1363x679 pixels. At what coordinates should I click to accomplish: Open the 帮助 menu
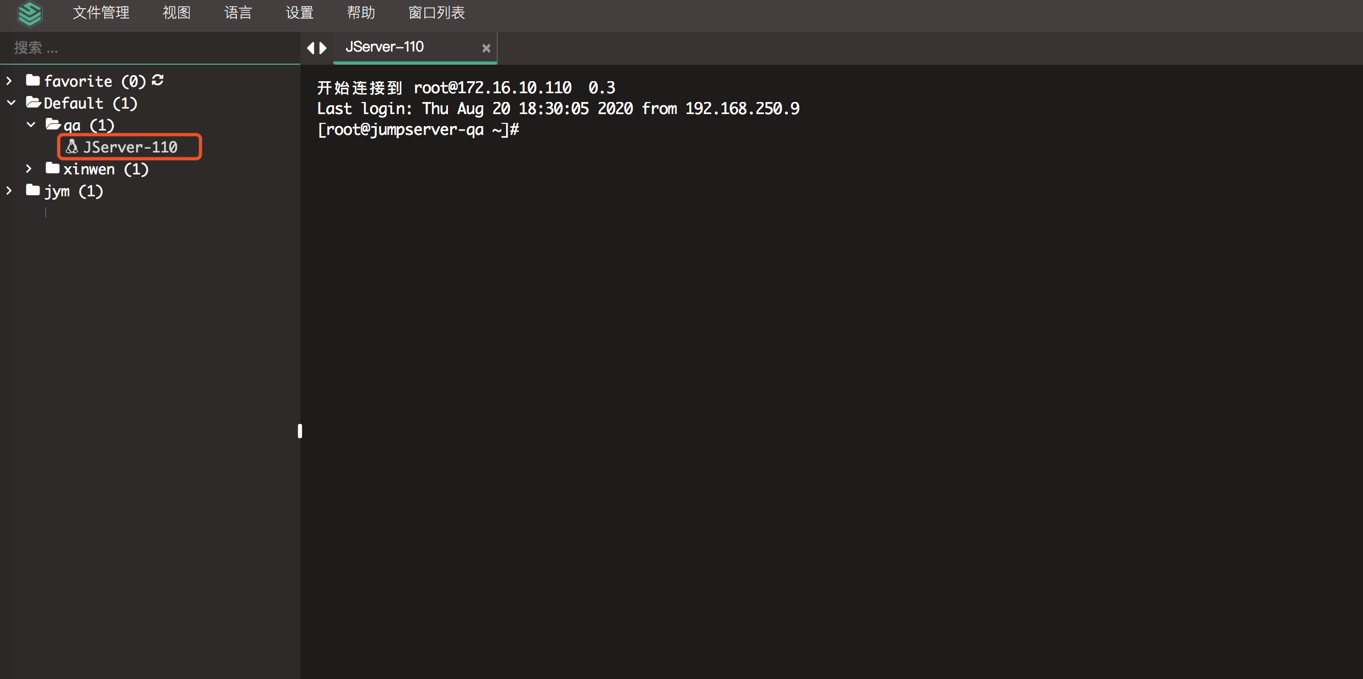[x=361, y=13]
